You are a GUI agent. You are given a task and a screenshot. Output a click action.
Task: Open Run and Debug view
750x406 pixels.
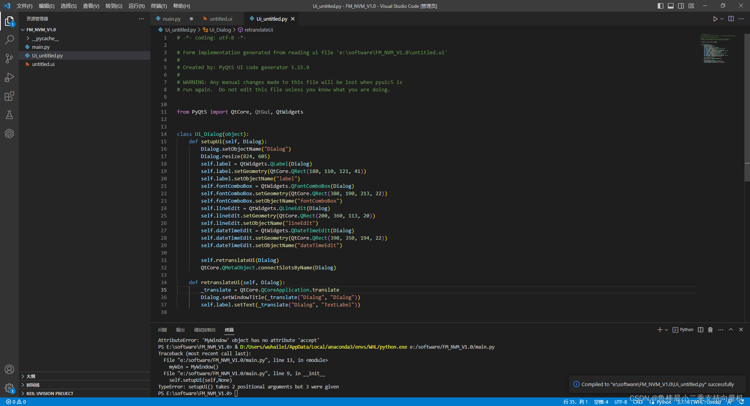(x=9, y=77)
